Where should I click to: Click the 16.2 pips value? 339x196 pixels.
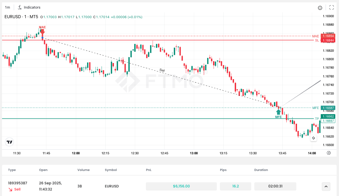[x=235, y=186]
